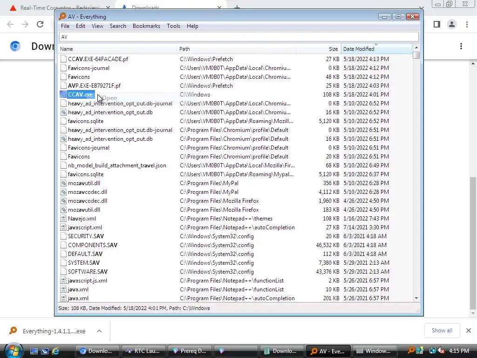Click the icon of mozavcodec.dll in Mozilla Firefox
Screen dimensions: 477x358
(63, 200)
